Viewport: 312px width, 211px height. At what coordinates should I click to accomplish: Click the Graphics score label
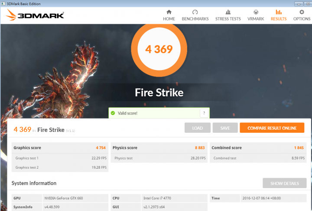tap(27, 148)
